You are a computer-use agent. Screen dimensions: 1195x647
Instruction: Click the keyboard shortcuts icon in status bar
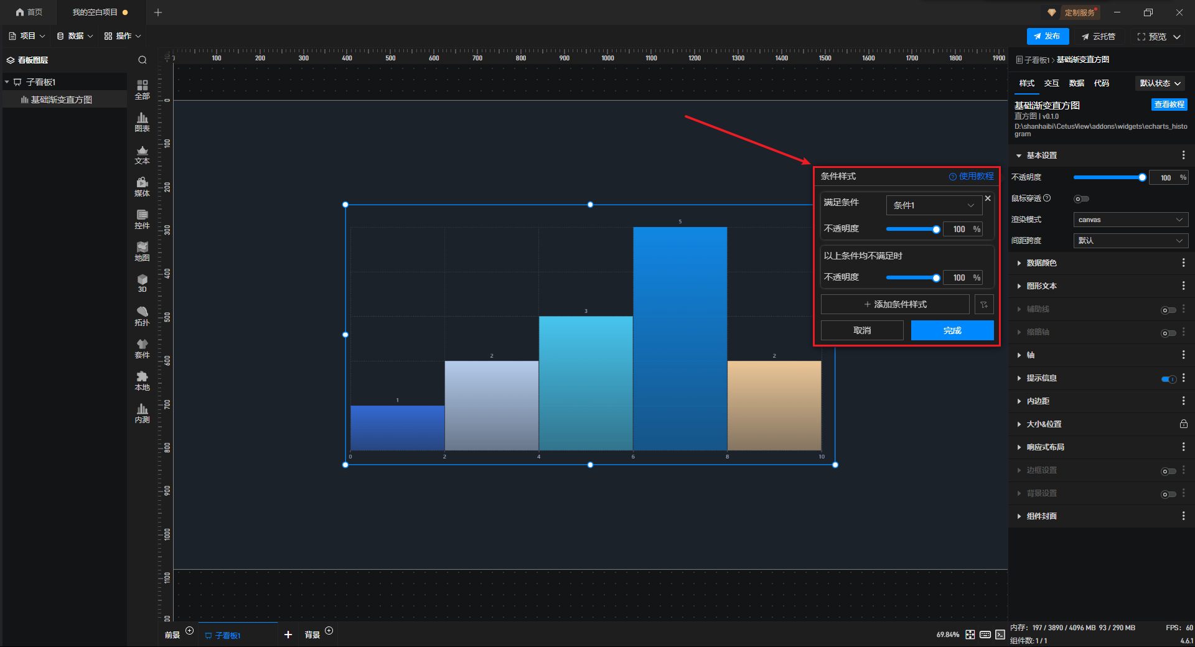pyautogui.click(x=985, y=635)
